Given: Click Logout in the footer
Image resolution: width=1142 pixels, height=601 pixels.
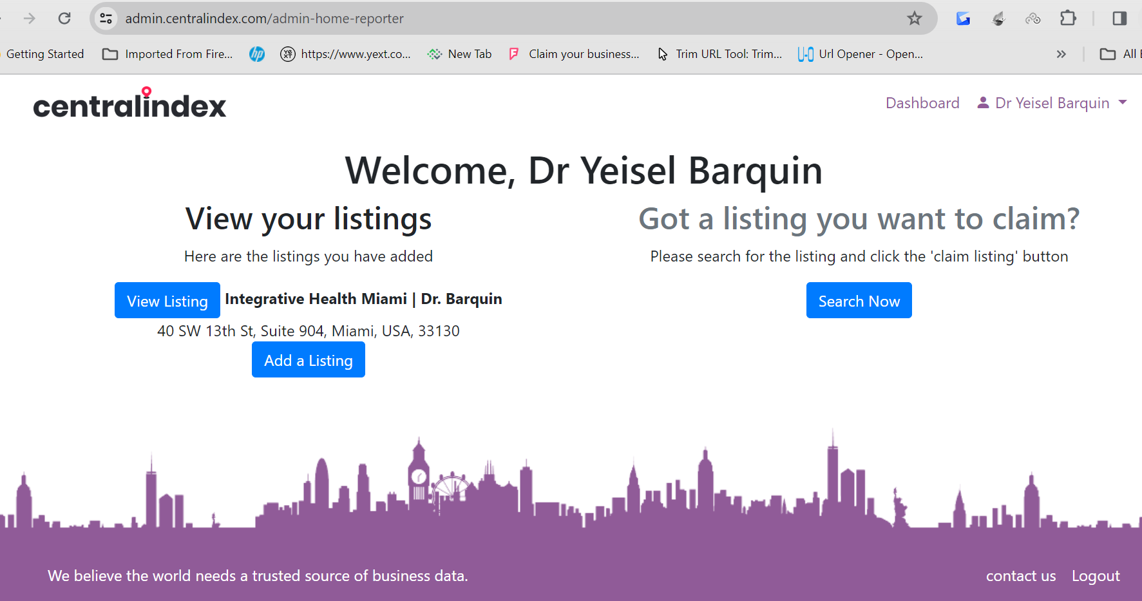Looking at the screenshot, I should click(x=1096, y=576).
